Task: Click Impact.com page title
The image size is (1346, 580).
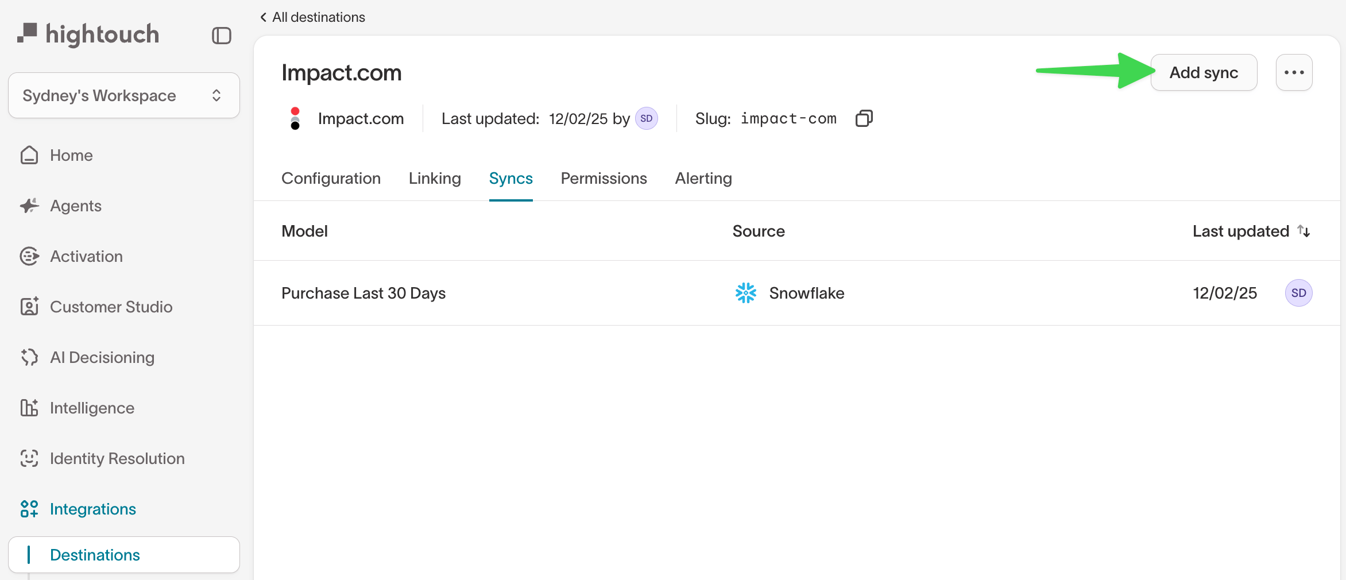Action: point(342,73)
